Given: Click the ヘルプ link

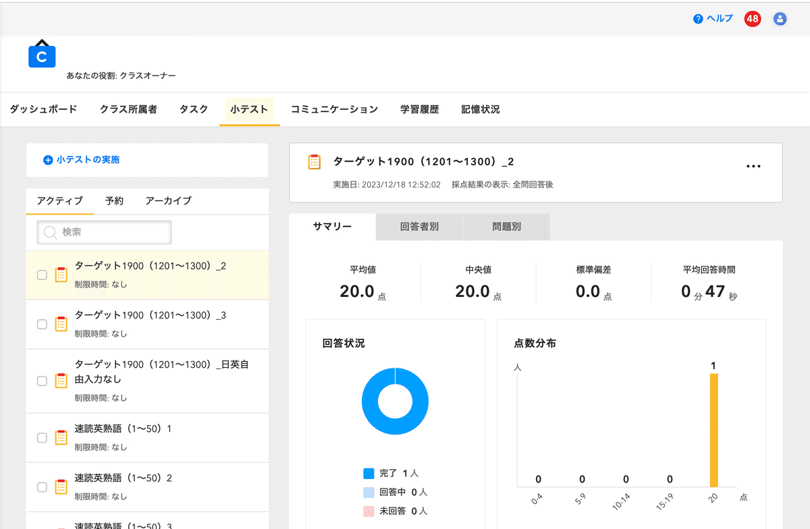Looking at the screenshot, I should 720,19.
